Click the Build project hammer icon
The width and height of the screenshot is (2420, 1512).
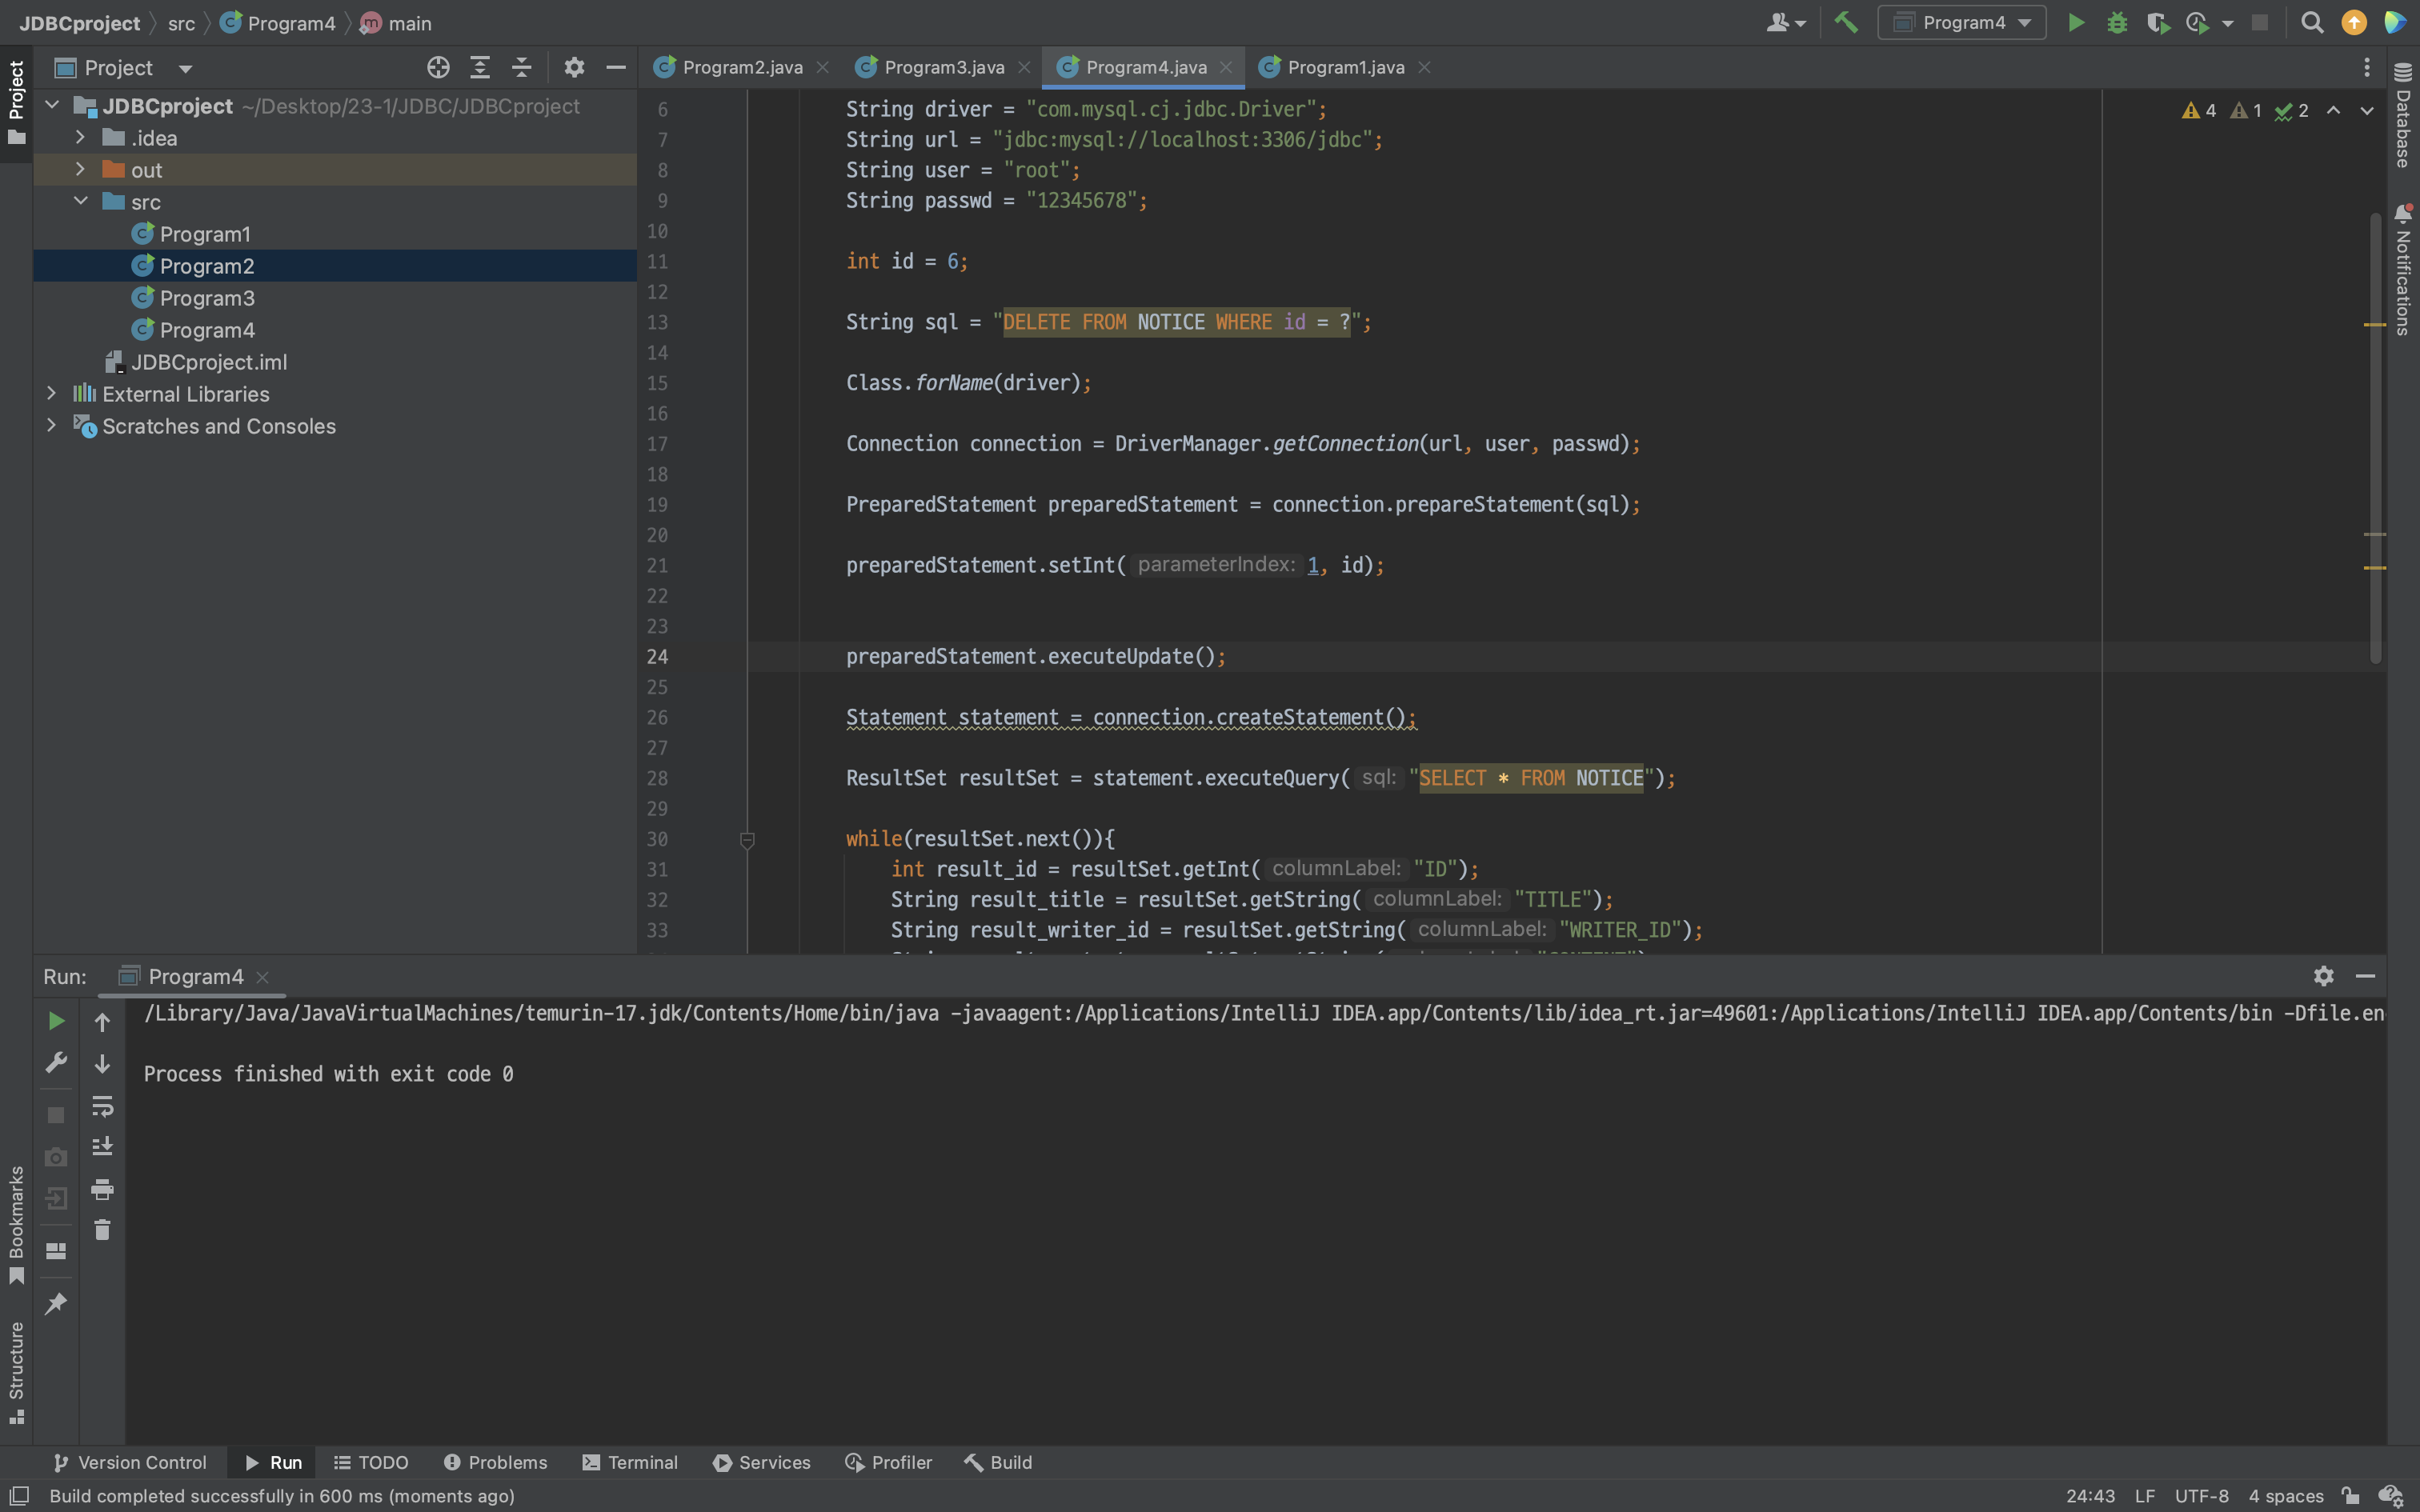[1846, 22]
